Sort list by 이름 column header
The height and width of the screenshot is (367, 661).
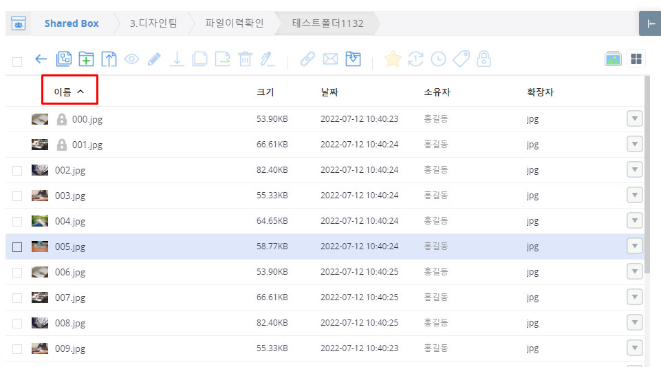pos(69,92)
